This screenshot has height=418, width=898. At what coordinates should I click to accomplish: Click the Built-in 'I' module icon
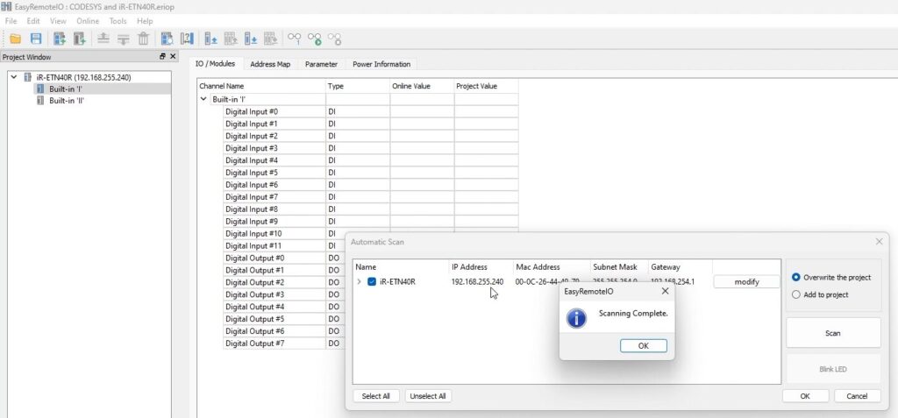click(x=40, y=89)
